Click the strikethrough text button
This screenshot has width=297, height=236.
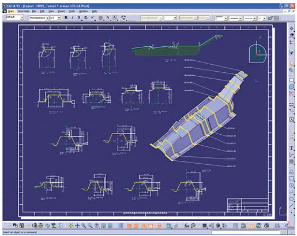click(86, 18)
